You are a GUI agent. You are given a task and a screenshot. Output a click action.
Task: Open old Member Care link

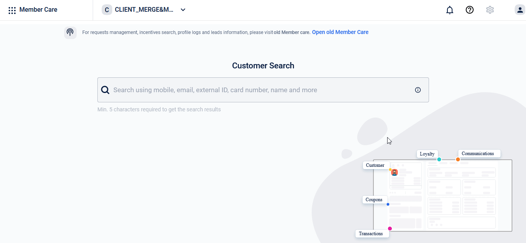pos(340,32)
